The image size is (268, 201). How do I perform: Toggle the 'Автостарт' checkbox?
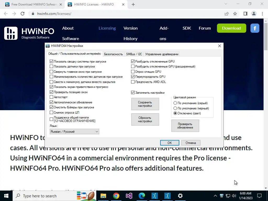pos(51,97)
